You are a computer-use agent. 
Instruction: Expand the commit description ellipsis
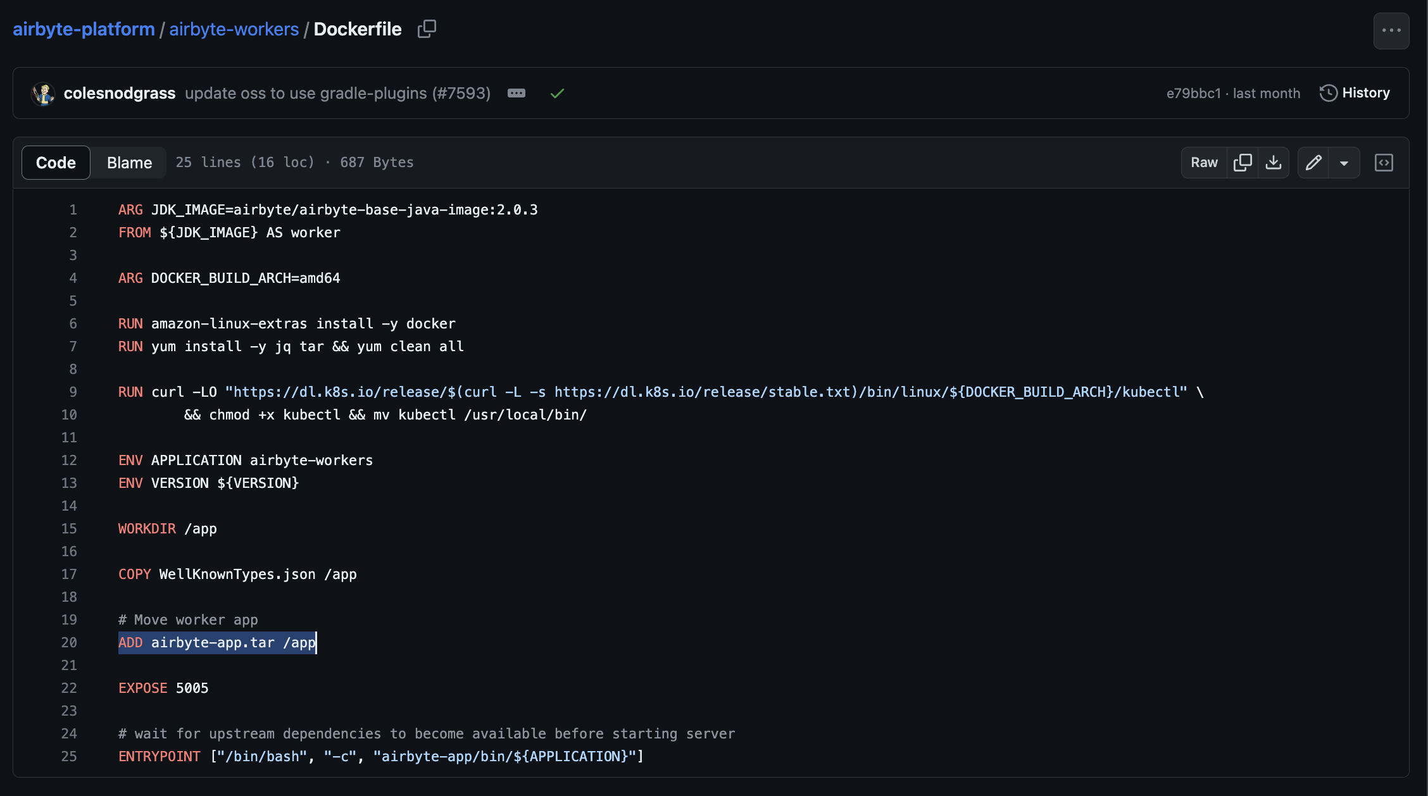tap(516, 93)
